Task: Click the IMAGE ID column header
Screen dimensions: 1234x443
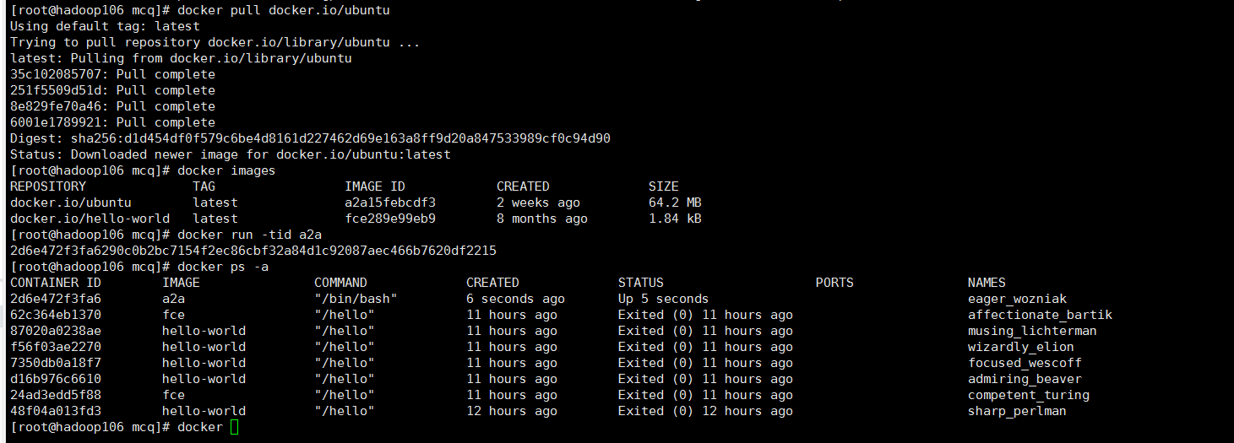Action: [375, 186]
